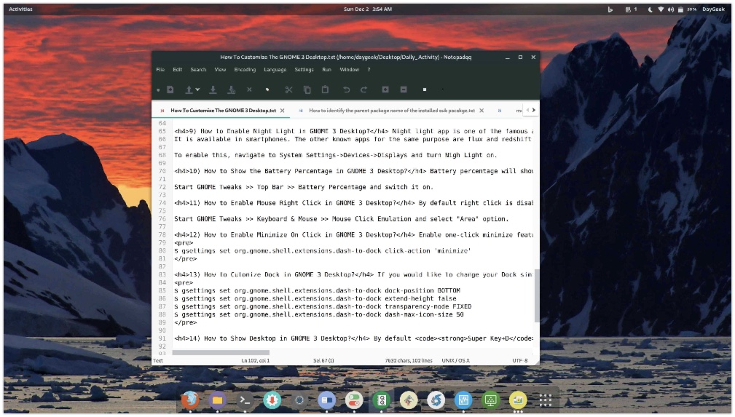Click the Activities button in top bar
This screenshot has width=735, height=417.
[x=20, y=9]
